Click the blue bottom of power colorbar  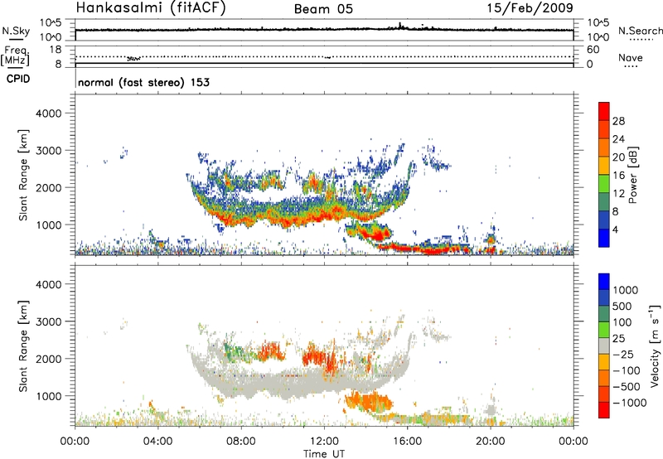coord(604,239)
